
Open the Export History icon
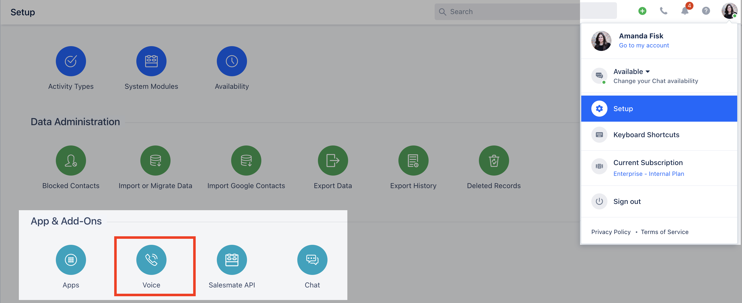pyautogui.click(x=413, y=161)
